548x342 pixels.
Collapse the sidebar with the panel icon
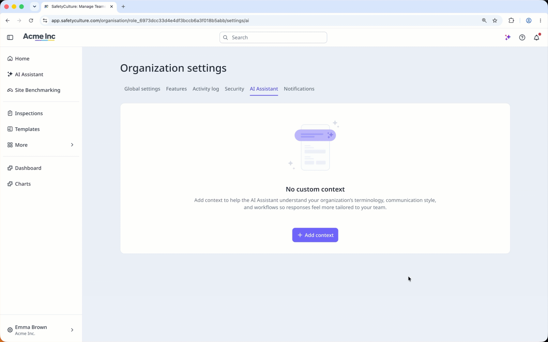coord(10,37)
